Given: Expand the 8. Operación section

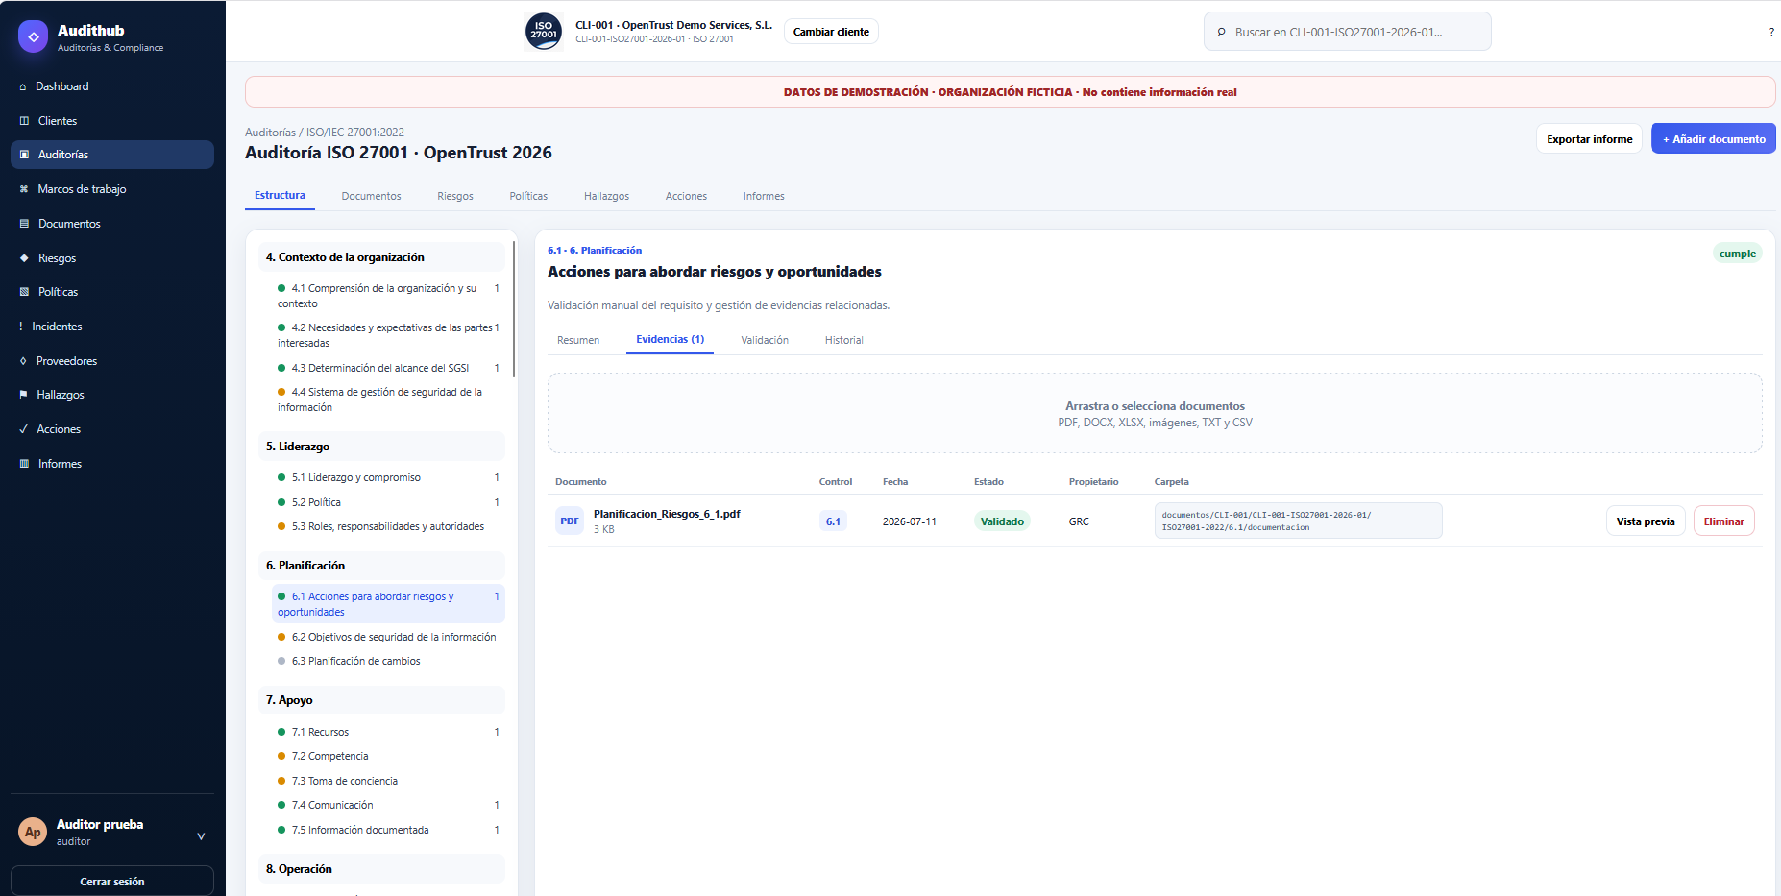Looking at the screenshot, I should tap(381, 869).
